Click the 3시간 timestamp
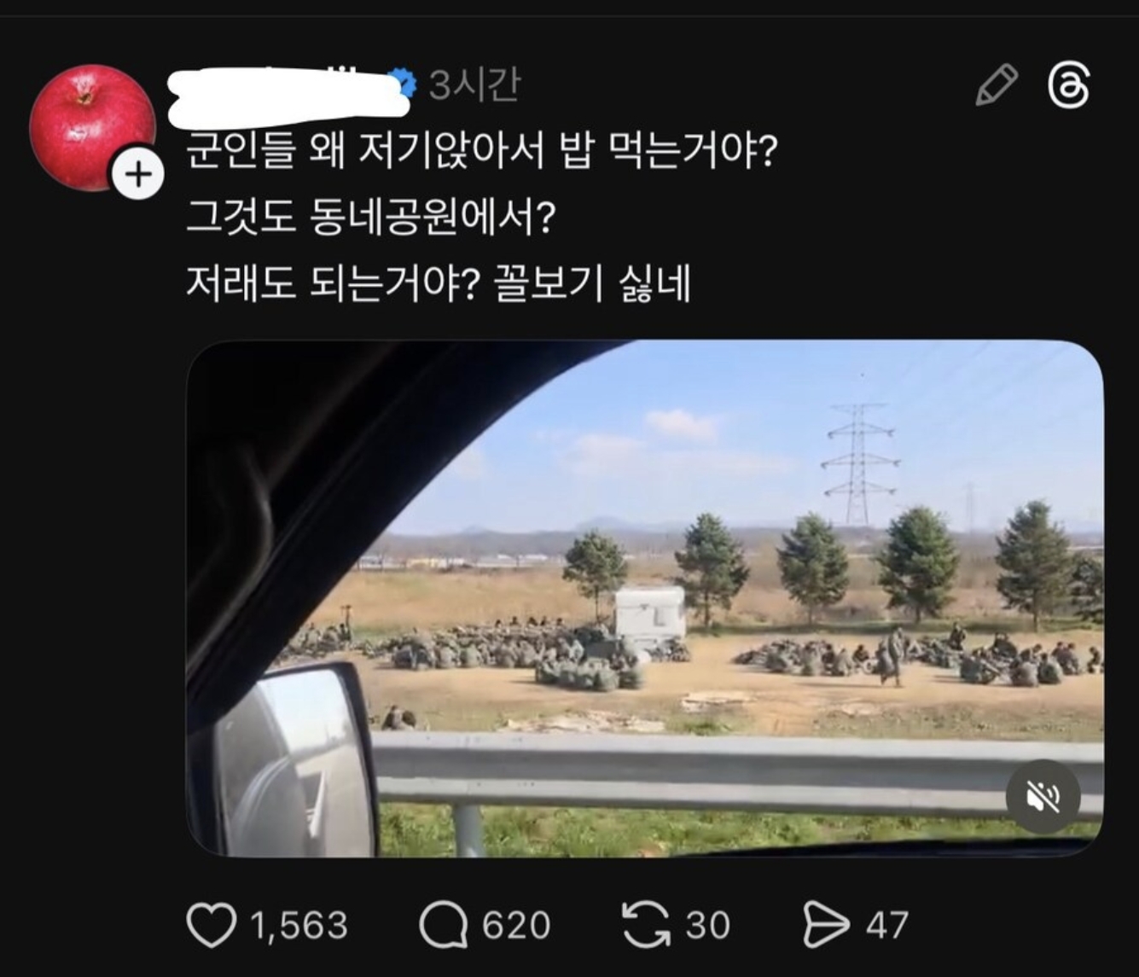This screenshot has width=1139, height=977. pyautogui.click(x=474, y=84)
